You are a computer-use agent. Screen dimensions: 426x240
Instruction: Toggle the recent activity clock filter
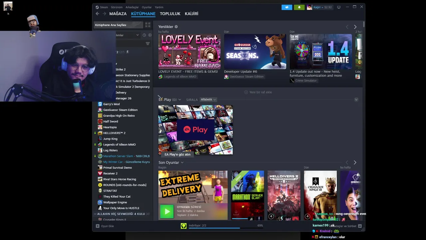(x=144, y=35)
